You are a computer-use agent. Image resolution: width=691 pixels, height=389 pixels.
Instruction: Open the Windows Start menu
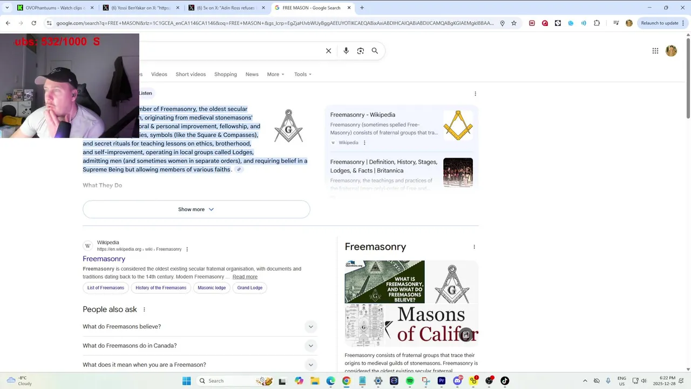186,381
